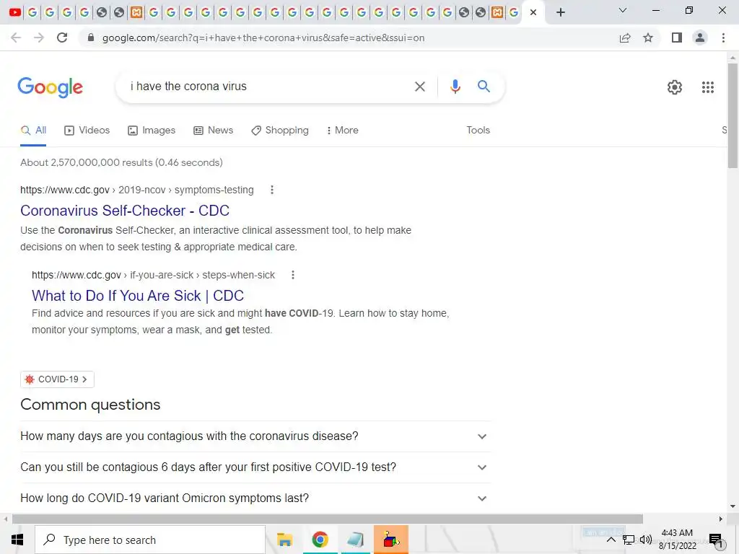The width and height of the screenshot is (739, 554).
Task: Click the vertical scrollbar thumb
Action: click(x=733, y=115)
